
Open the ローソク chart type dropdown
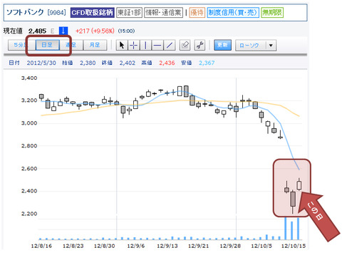(256, 46)
